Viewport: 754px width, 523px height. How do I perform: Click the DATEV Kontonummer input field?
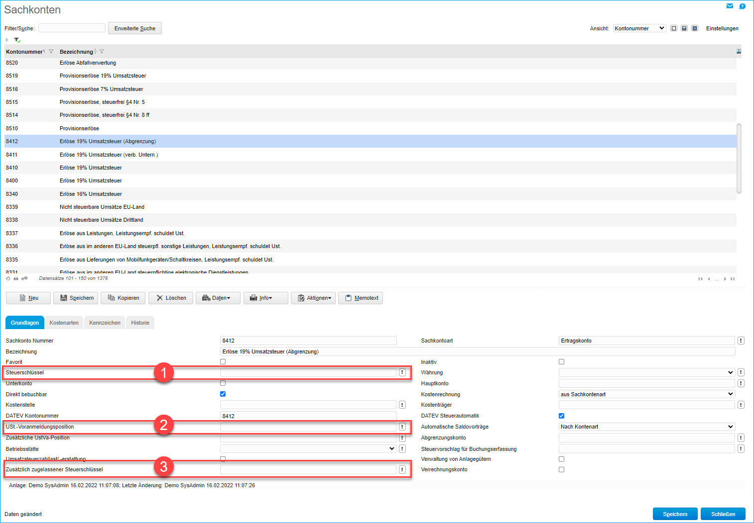click(x=308, y=416)
